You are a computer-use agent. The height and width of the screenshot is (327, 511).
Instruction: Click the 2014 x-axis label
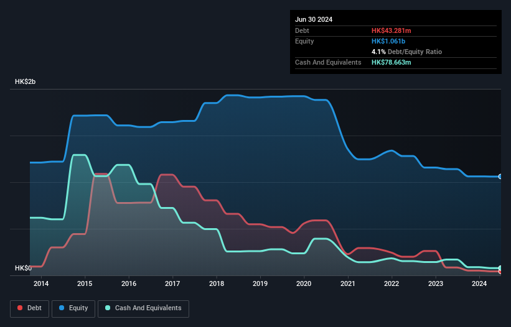(x=41, y=283)
